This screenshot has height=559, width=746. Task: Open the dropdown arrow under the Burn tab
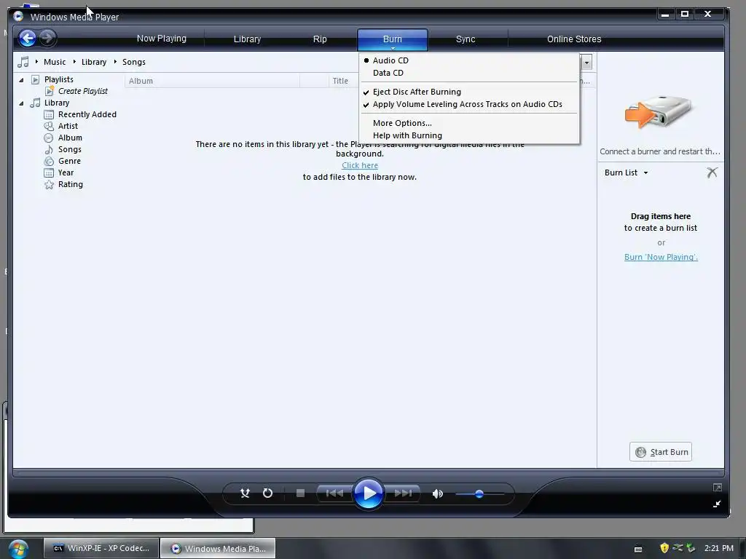393,49
